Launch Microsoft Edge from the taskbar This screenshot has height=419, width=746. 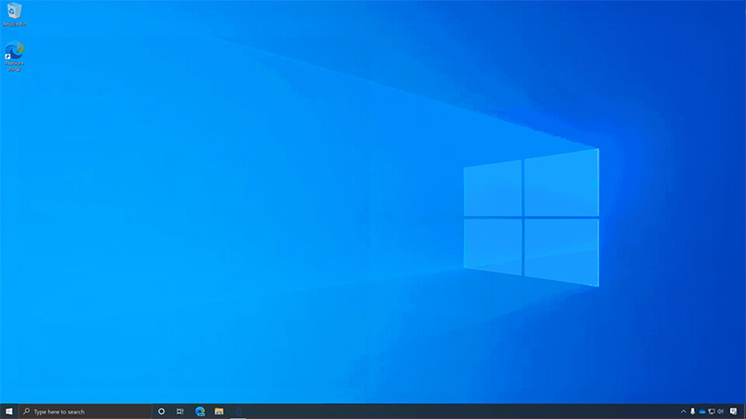[200, 411]
